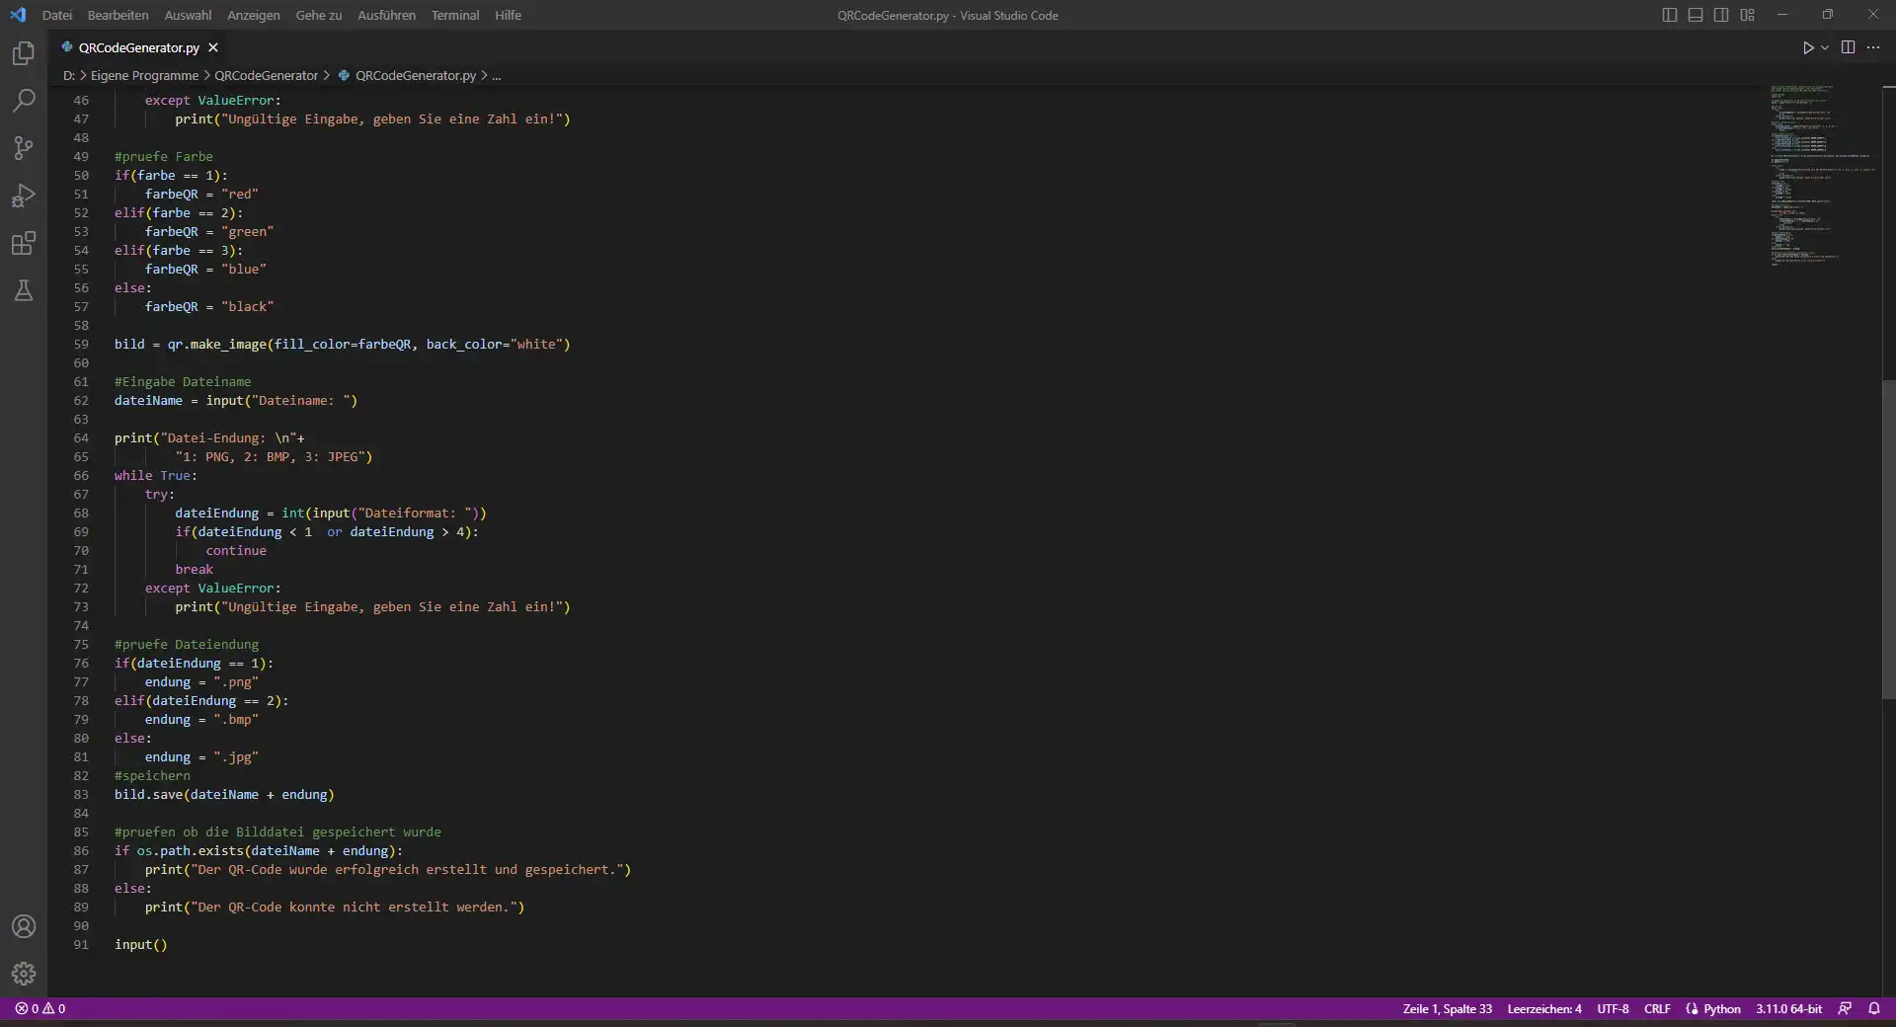The width and height of the screenshot is (1896, 1027).
Task: Click the UTF-8 encoding indicator
Action: tap(1613, 1008)
